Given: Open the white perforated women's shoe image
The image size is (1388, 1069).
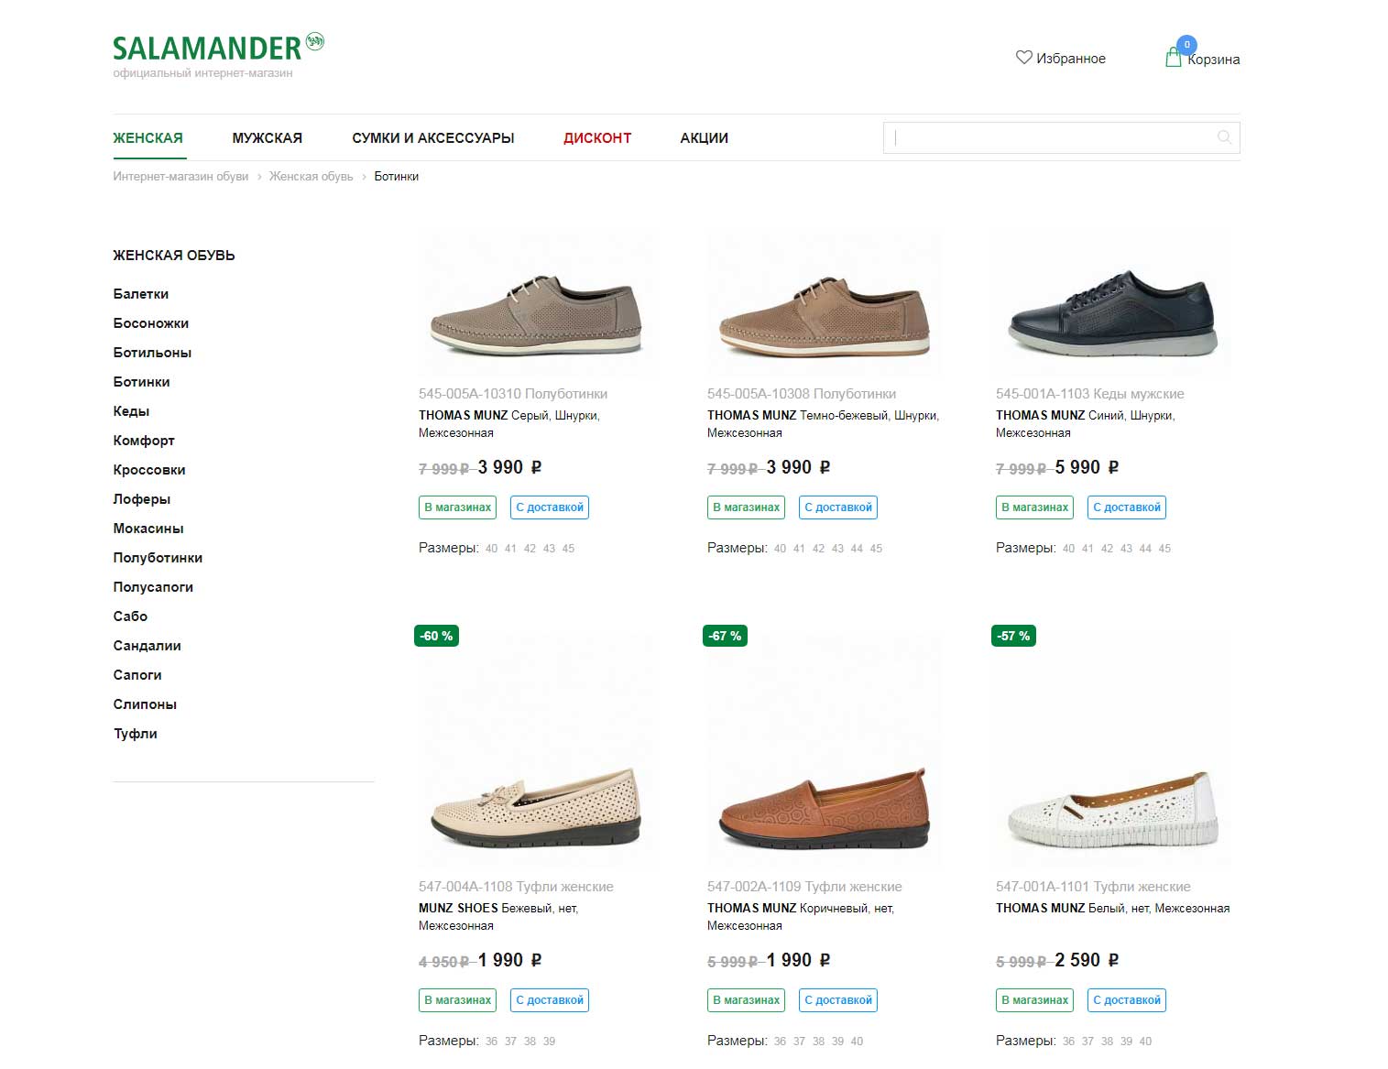Looking at the screenshot, I should (1113, 808).
